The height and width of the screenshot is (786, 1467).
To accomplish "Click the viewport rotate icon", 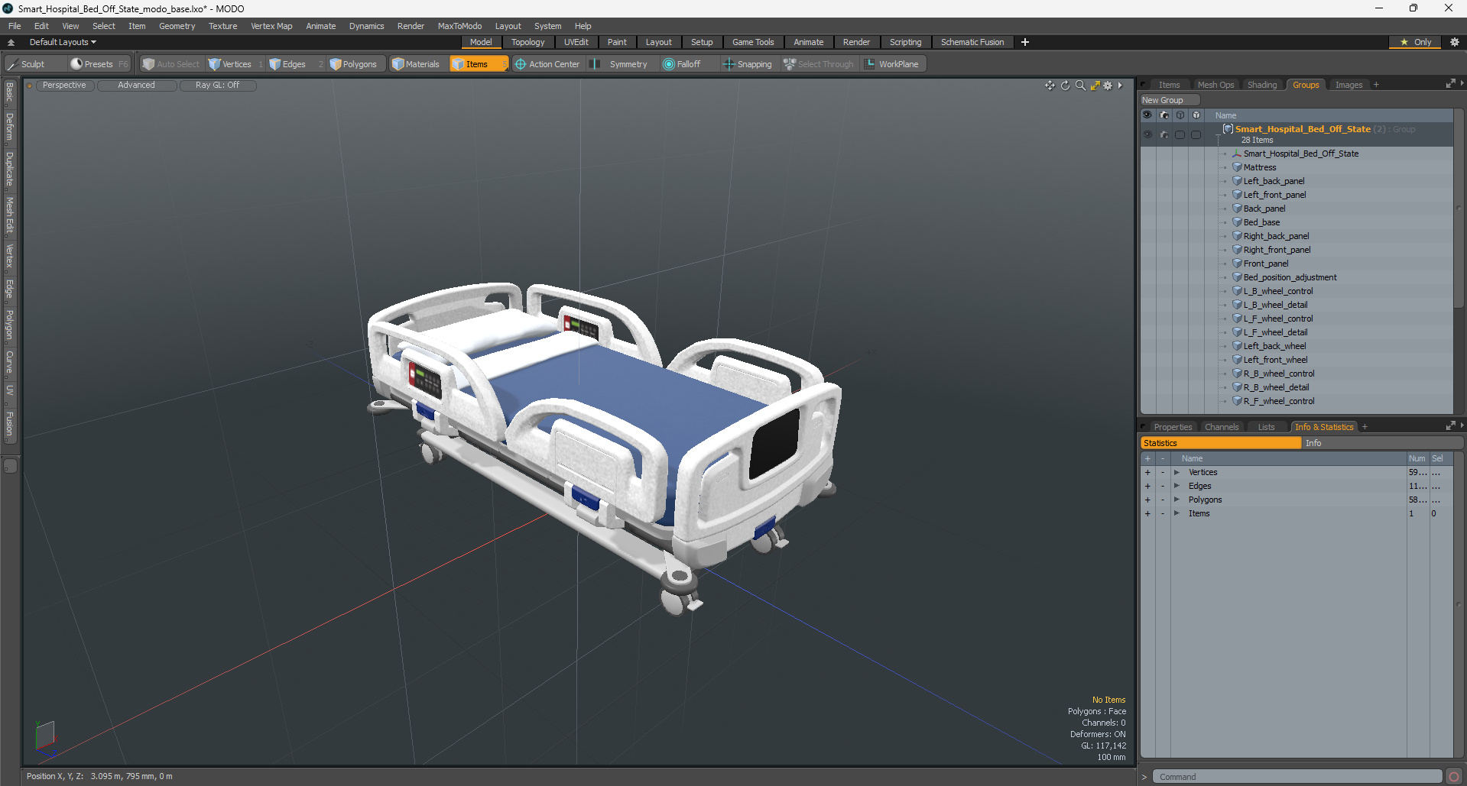I will pos(1065,86).
